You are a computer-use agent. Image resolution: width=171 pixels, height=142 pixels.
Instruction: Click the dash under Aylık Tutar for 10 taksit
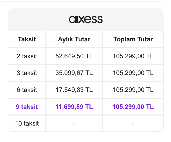coord(74,124)
